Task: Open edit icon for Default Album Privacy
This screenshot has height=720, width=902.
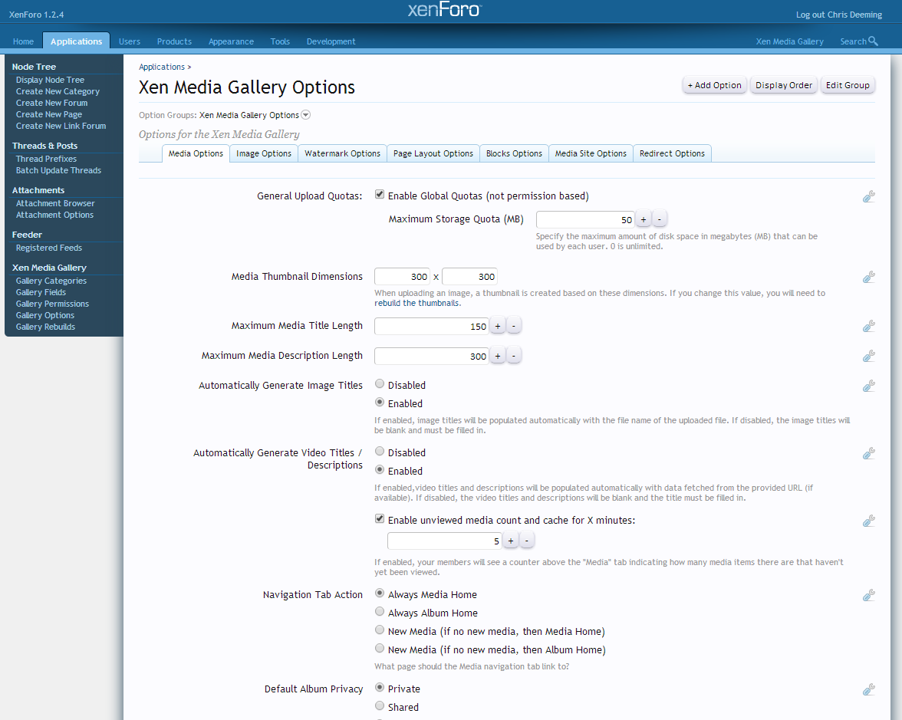Action: [868, 689]
